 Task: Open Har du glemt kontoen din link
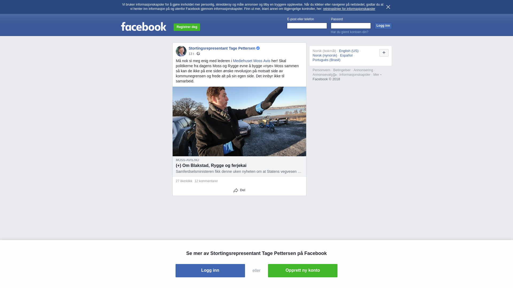[349, 32]
